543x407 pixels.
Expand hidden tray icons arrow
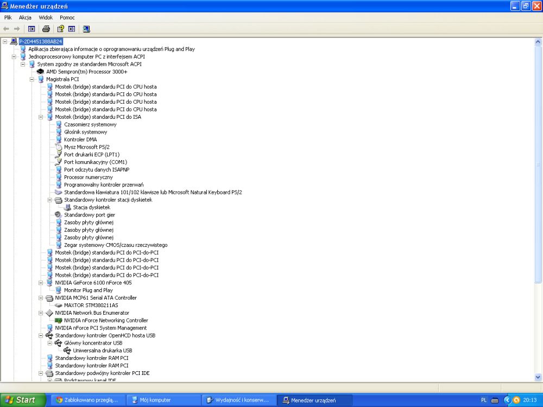[x=507, y=400]
